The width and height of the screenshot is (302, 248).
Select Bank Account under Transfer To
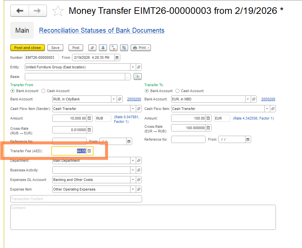click(147, 91)
